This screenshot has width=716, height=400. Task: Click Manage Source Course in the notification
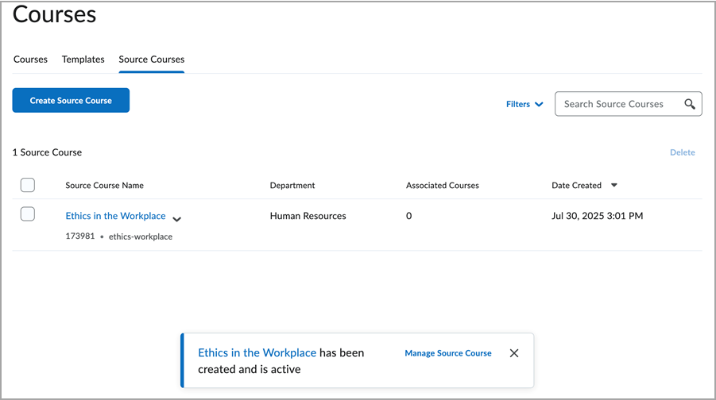pos(448,353)
